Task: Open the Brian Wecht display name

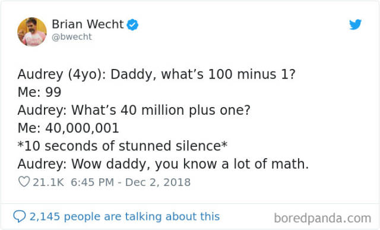Action: pyautogui.click(x=88, y=24)
